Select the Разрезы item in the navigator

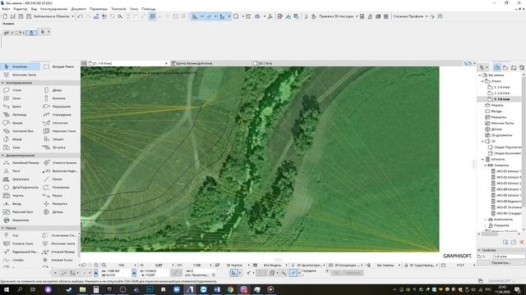496,105
